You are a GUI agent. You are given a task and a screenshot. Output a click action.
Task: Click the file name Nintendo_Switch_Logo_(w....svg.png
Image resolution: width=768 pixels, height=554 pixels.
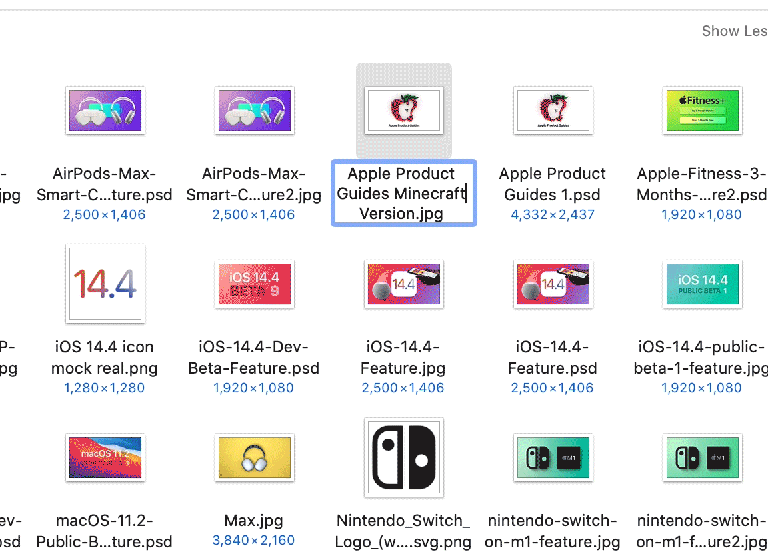(x=403, y=531)
